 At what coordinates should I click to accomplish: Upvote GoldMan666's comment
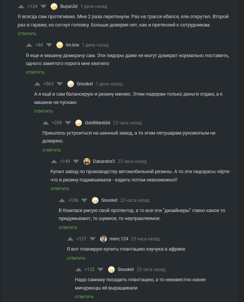(46, 123)
